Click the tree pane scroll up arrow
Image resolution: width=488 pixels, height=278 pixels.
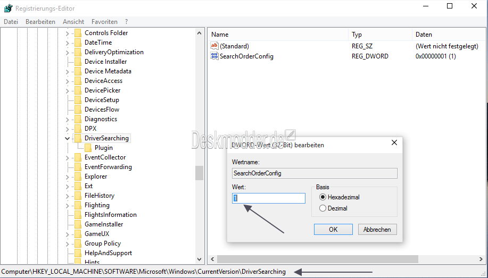click(199, 33)
